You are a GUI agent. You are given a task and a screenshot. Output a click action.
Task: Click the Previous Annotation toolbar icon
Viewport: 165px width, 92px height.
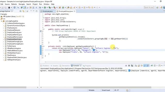pyautogui.click(x=84, y=7)
